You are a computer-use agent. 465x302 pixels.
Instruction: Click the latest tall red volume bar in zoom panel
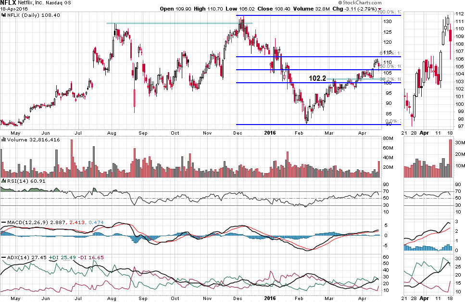click(x=451, y=158)
